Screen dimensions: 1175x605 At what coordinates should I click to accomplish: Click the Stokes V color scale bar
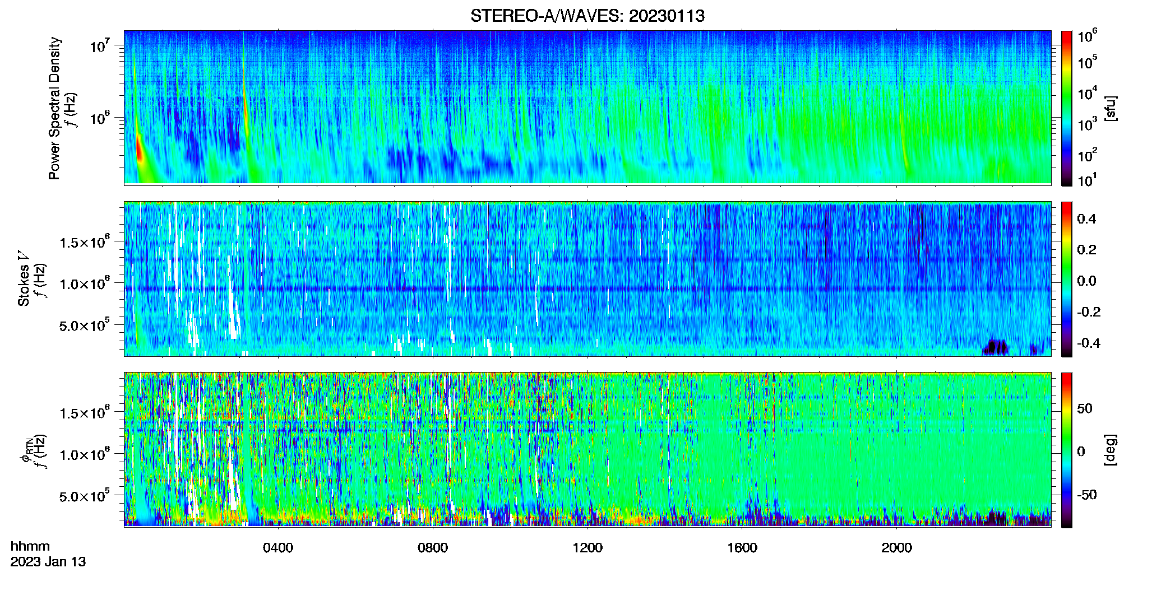click(x=1066, y=279)
